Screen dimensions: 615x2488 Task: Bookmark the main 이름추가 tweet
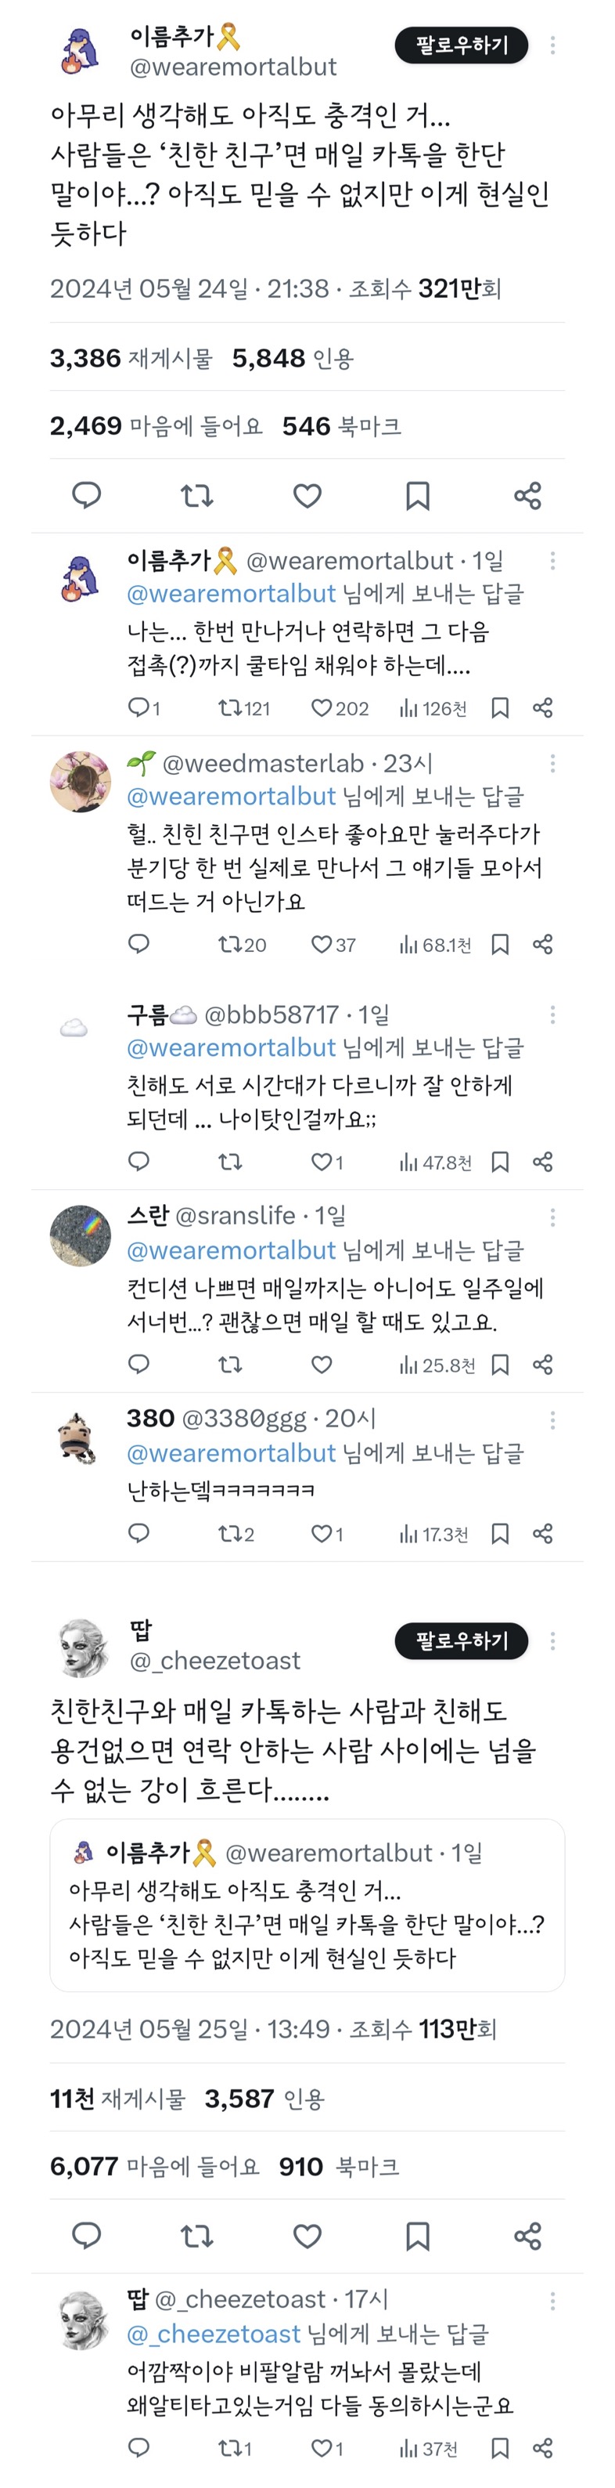[x=417, y=495]
